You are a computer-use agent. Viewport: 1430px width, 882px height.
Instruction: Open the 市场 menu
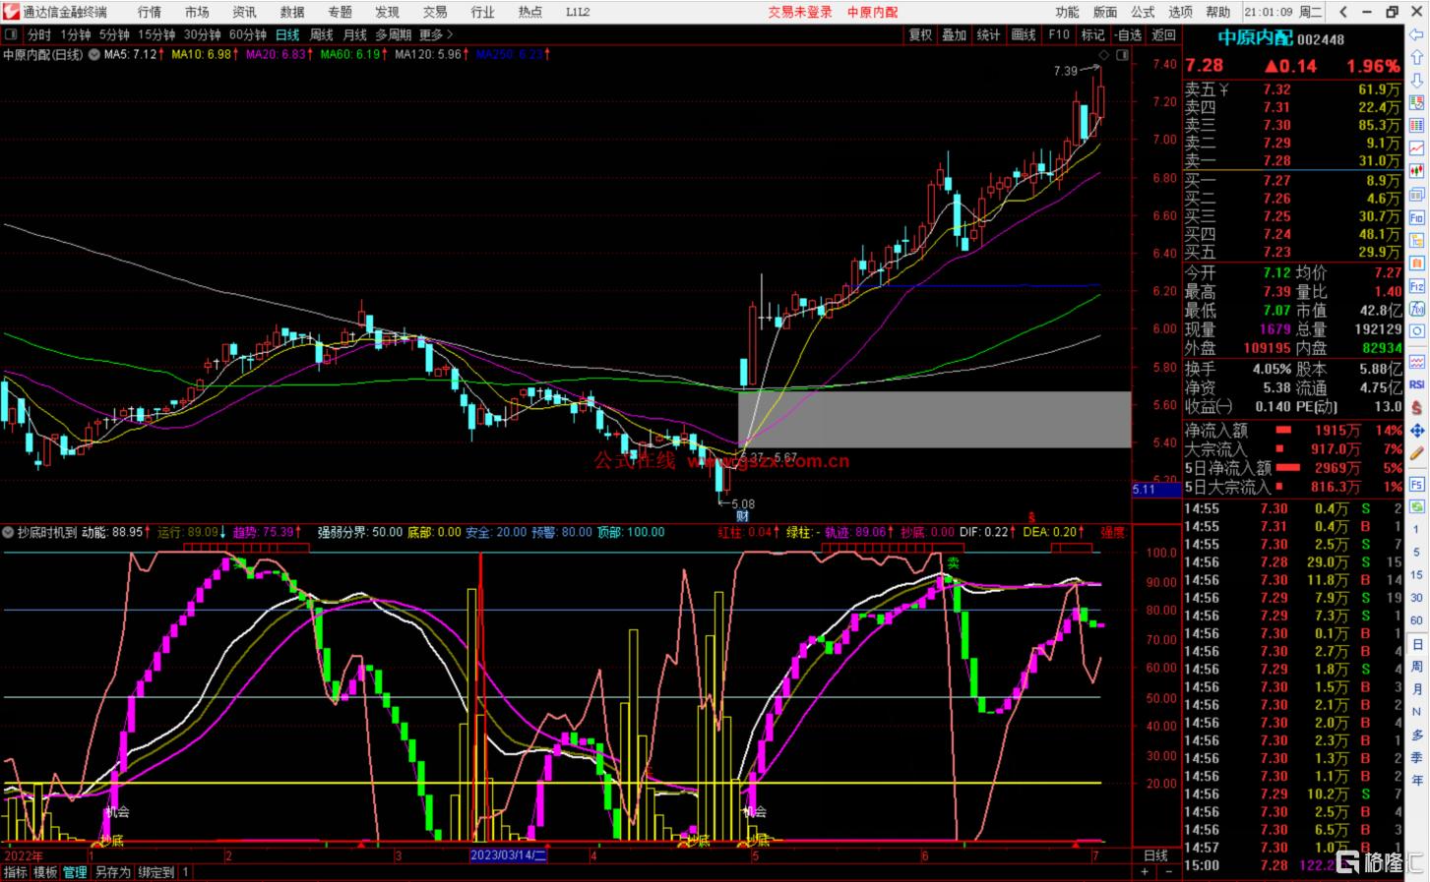coord(197,12)
